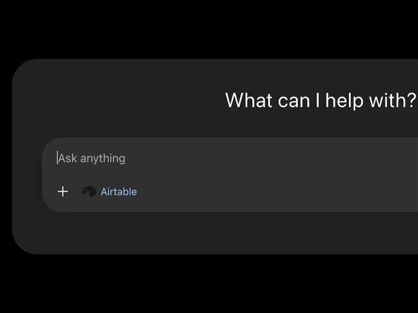Open the attachment menu via the + button
This screenshot has height=313, width=418.
[x=63, y=192]
